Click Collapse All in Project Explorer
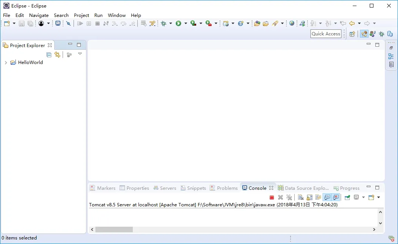The image size is (398, 244). click(x=49, y=55)
